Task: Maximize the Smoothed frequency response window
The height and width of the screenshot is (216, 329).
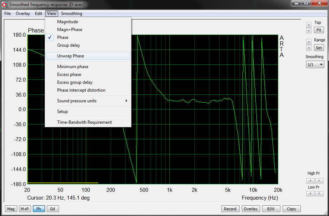Action: 306,3
